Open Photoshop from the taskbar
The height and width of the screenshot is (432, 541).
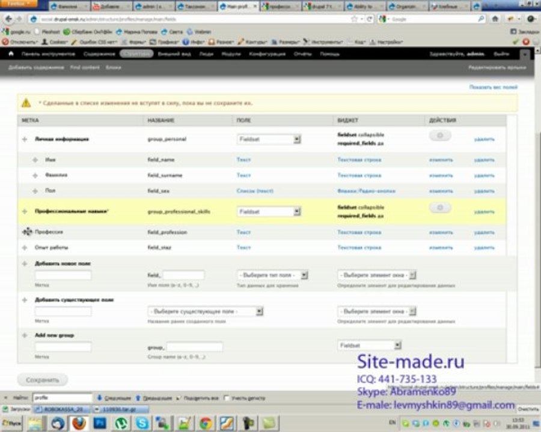100,423
